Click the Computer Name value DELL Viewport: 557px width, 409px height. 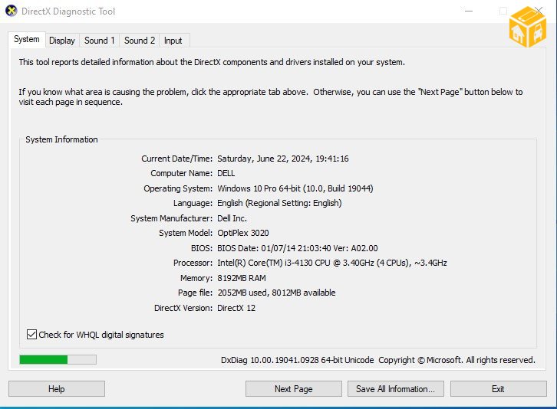point(226,173)
